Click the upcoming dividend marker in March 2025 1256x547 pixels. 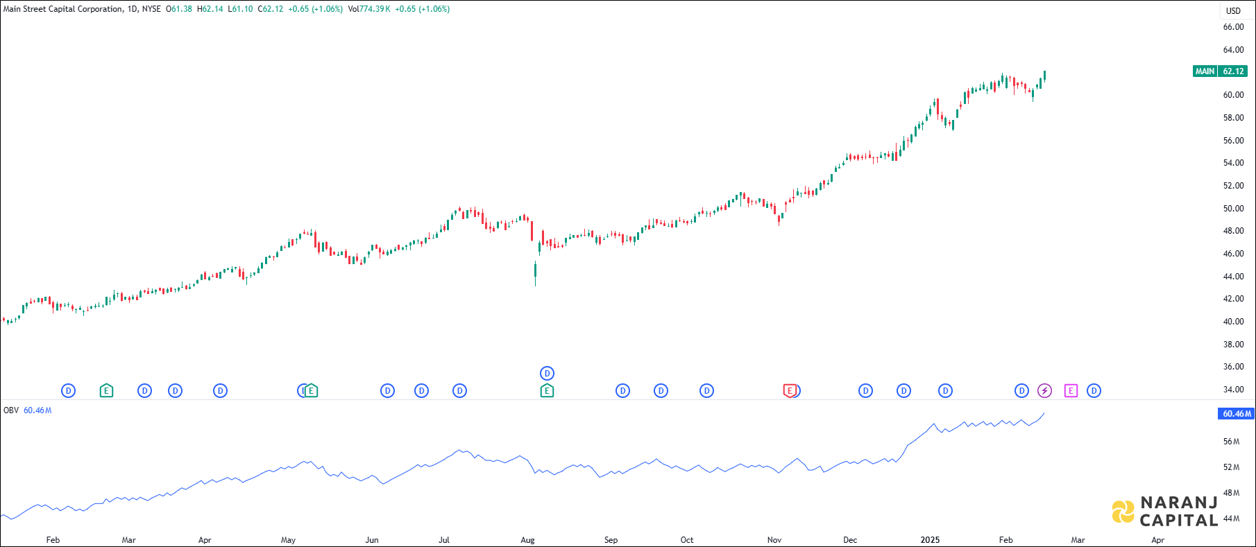(1094, 391)
